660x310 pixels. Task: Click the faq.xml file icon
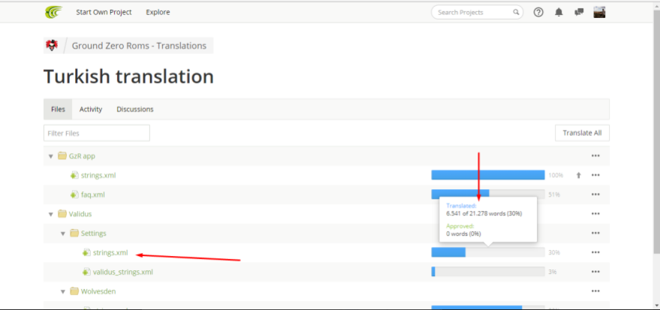point(74,194)
